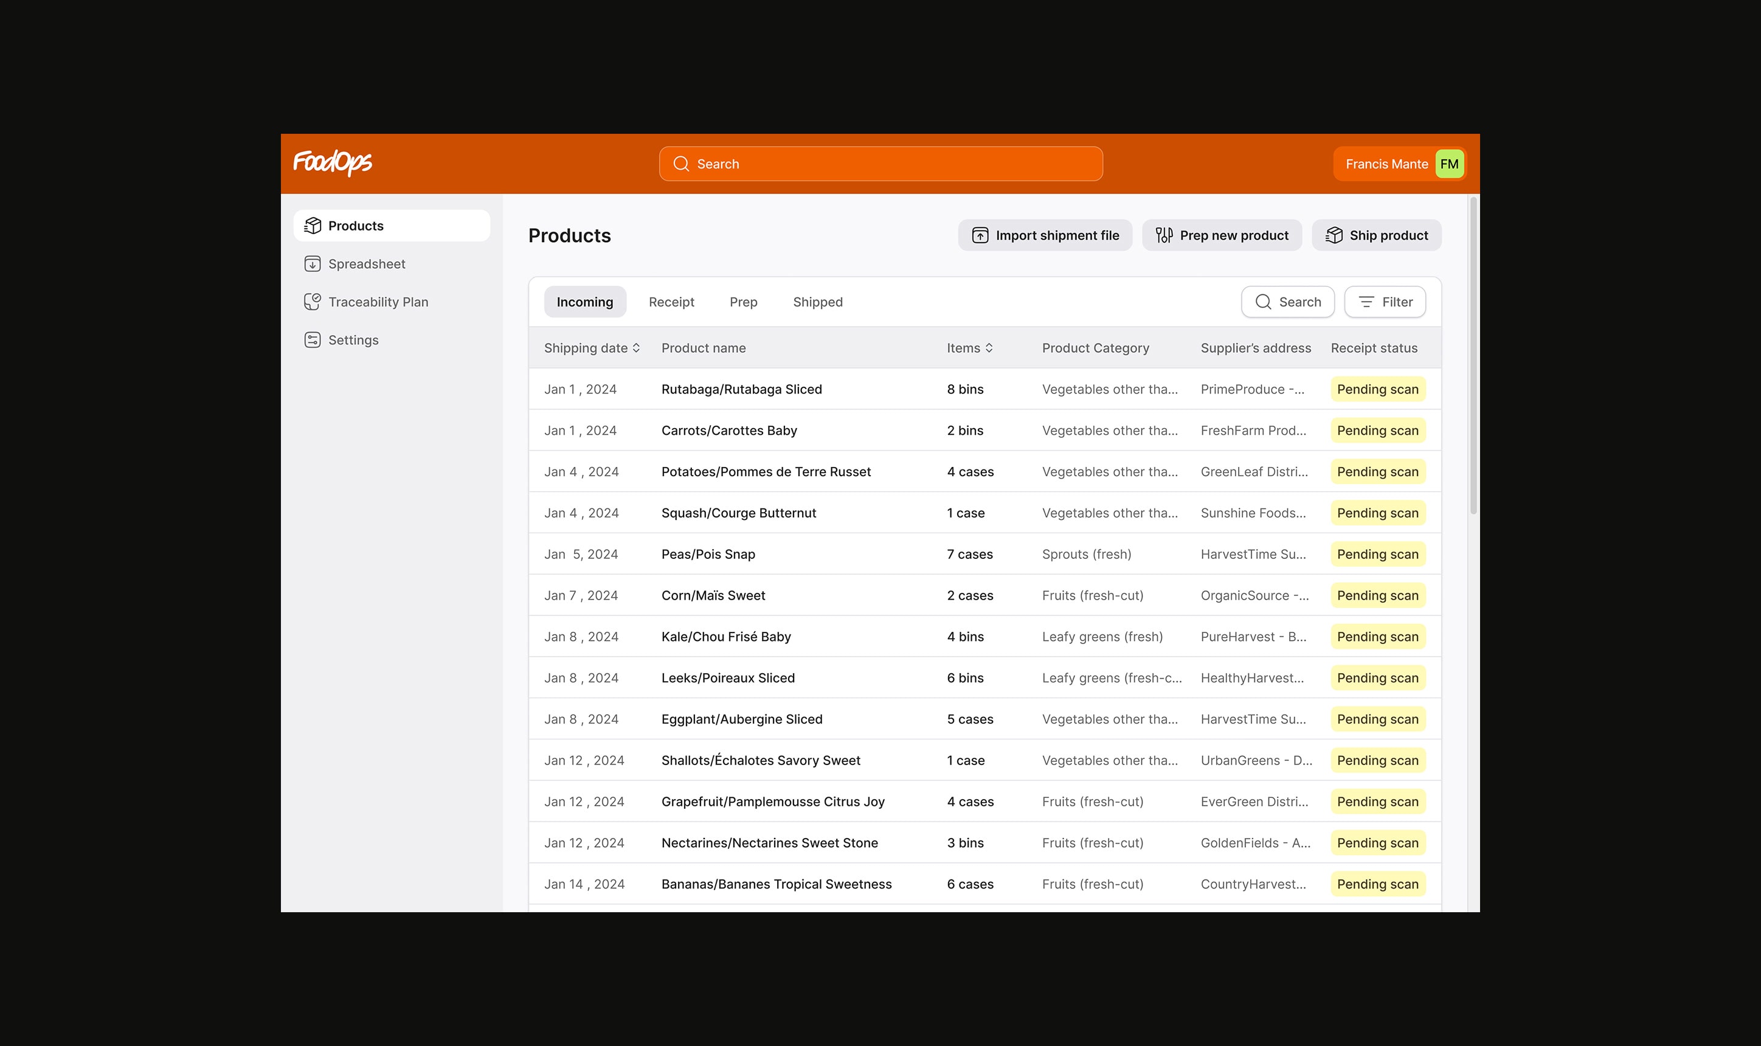Image resolution: width=1761 pixels, height=1046 pixels.
Task: Click the package icon on Ship product
Action: pos(1334,235)
